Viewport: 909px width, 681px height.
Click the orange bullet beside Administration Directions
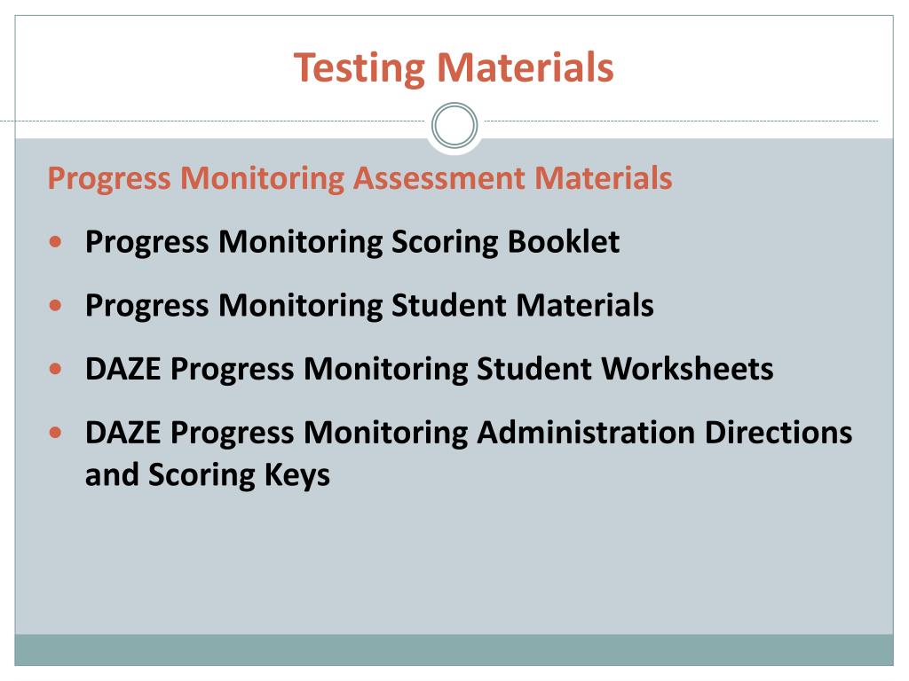pyautogui.click(x=56, y=433)
